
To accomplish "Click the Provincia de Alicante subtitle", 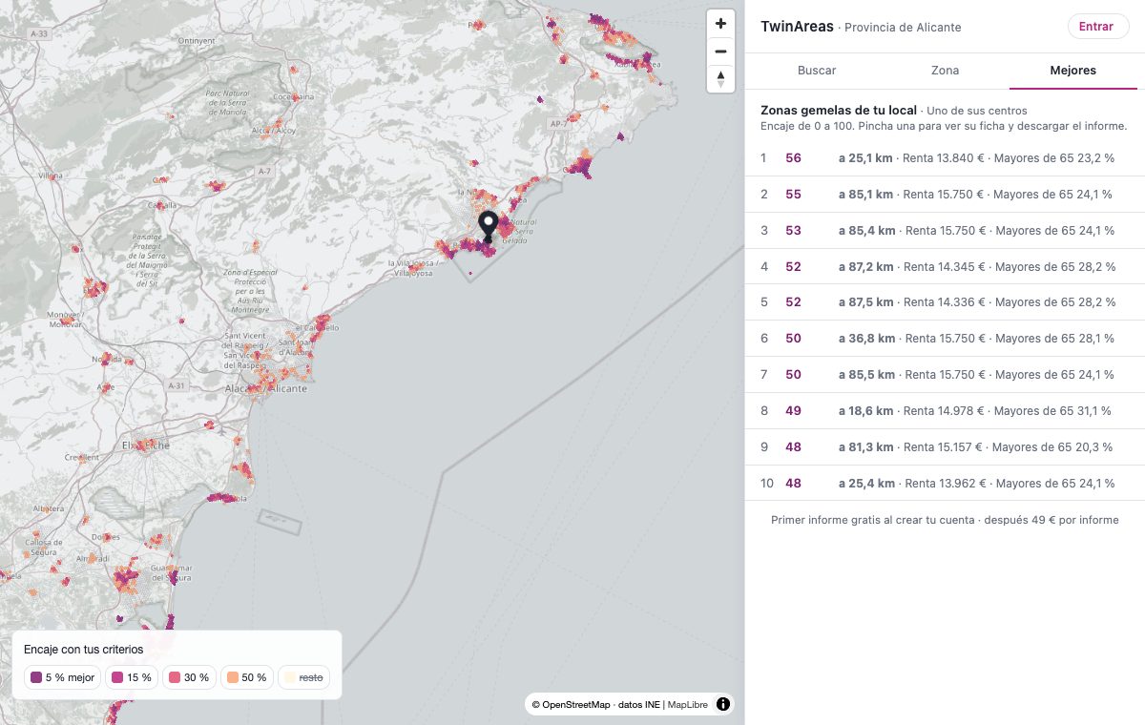I will point(903,28).
